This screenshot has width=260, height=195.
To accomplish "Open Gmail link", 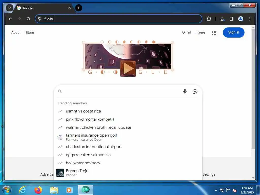I will (186, 32).
